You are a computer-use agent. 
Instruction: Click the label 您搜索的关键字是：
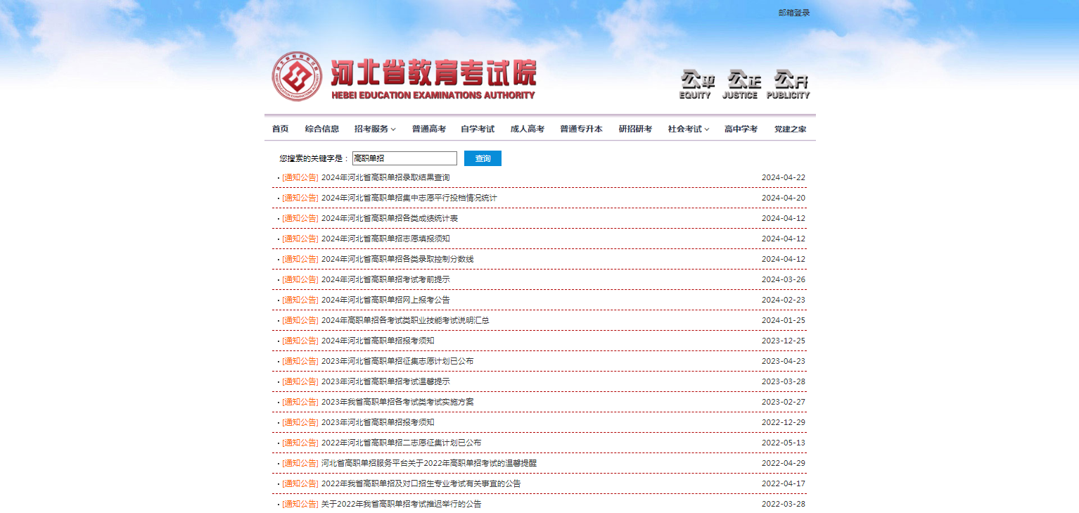tap(314, 158)
